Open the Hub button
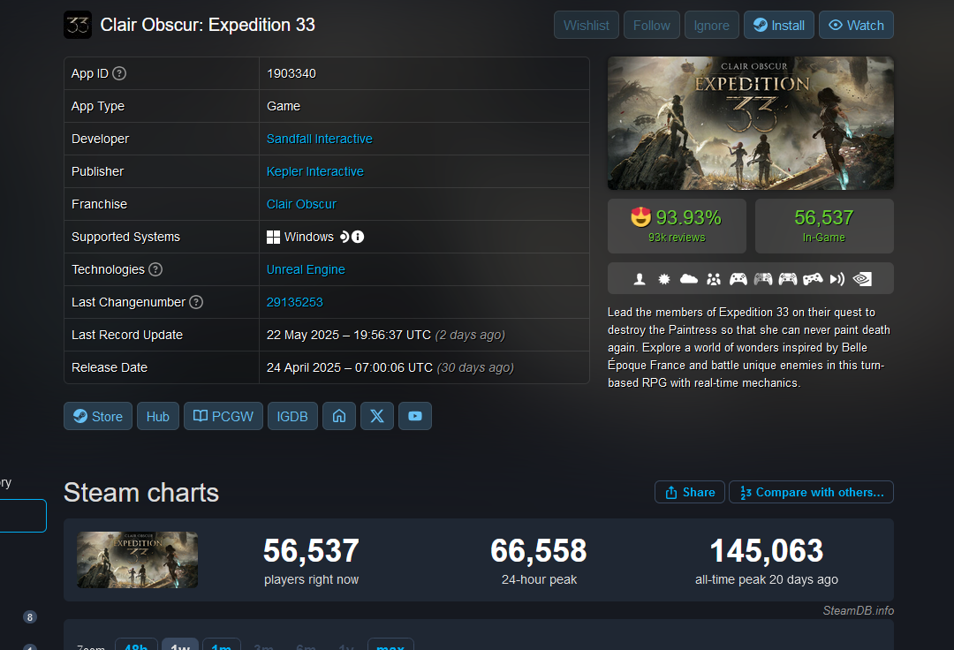Screen dimensions: 954x650 pyautogui.click(x=158, y=416)
